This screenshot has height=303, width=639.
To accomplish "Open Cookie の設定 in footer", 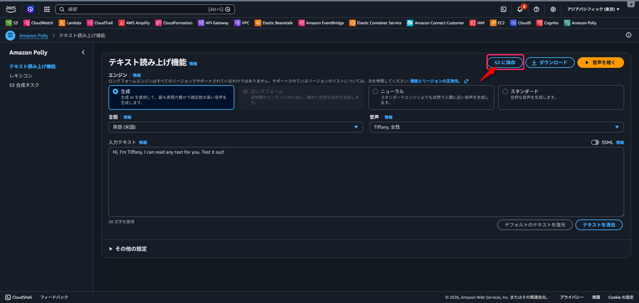I will pyautogui.click(x=621, y=297).
